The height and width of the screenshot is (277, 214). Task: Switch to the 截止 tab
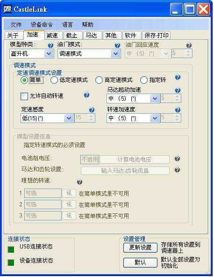[73, 36]
